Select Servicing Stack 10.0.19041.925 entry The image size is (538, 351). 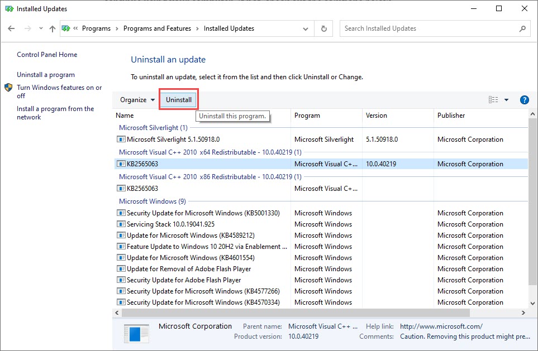pos(321,224)
